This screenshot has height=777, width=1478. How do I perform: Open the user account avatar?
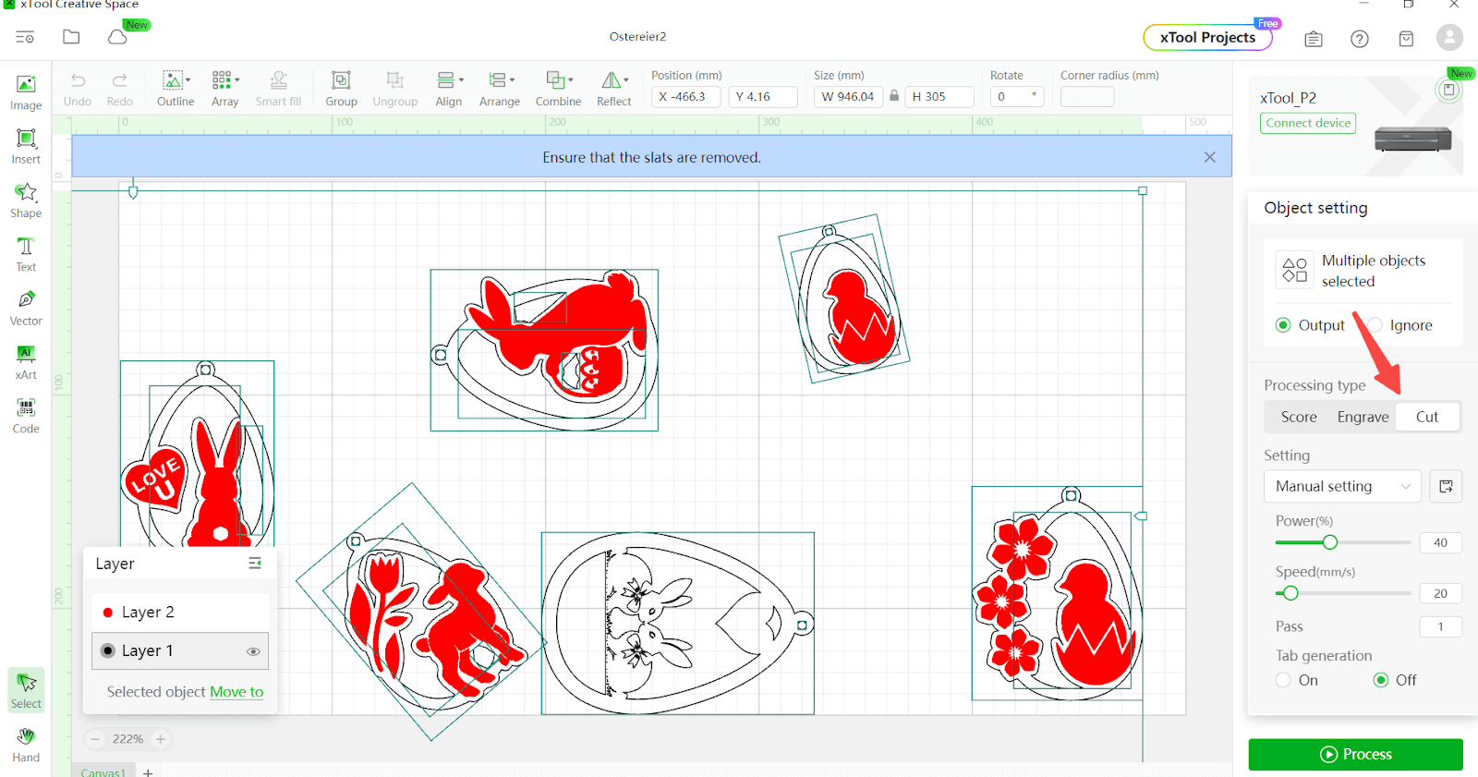tap(1449, 37)
